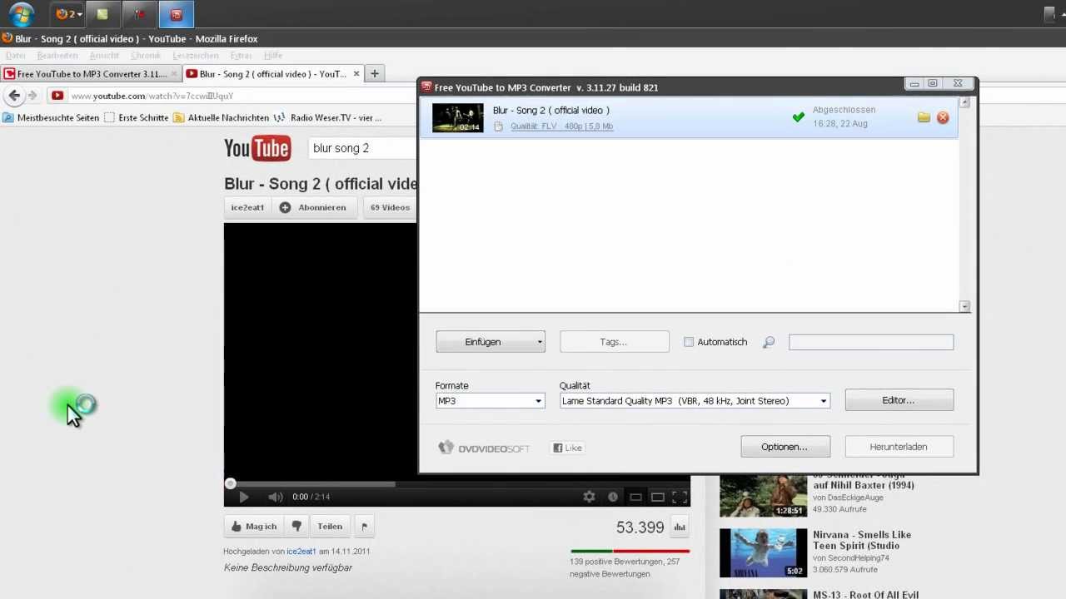Screen dimensions: 1066x599
Task: Focus the search text field in converter
Action: pos(871,342)
